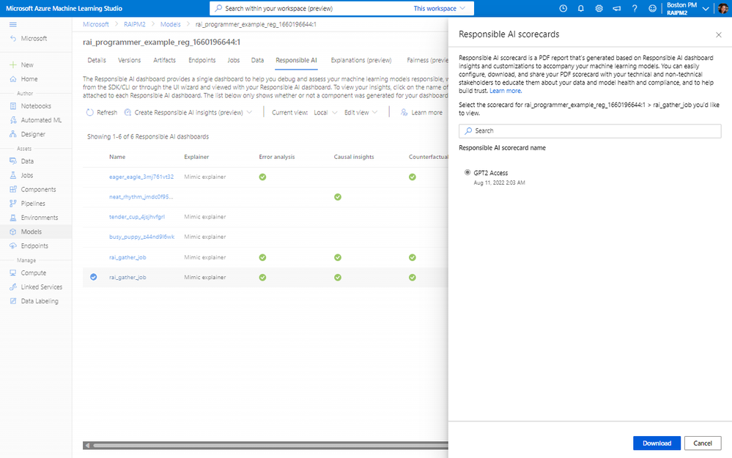Switch to the Endpoints tab
This screenshot has height=458, width=732.
pyautogui.click(x=202, y=60)
